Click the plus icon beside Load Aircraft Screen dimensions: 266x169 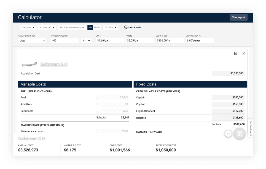(x=126, y=27)
